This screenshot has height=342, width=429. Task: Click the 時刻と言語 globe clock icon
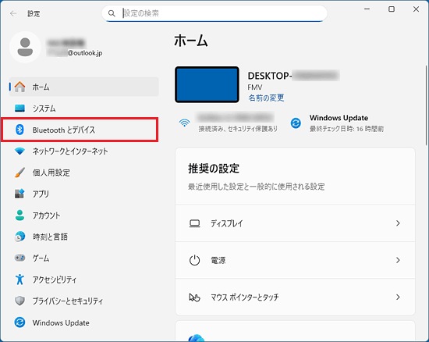[x=19, y=237]
